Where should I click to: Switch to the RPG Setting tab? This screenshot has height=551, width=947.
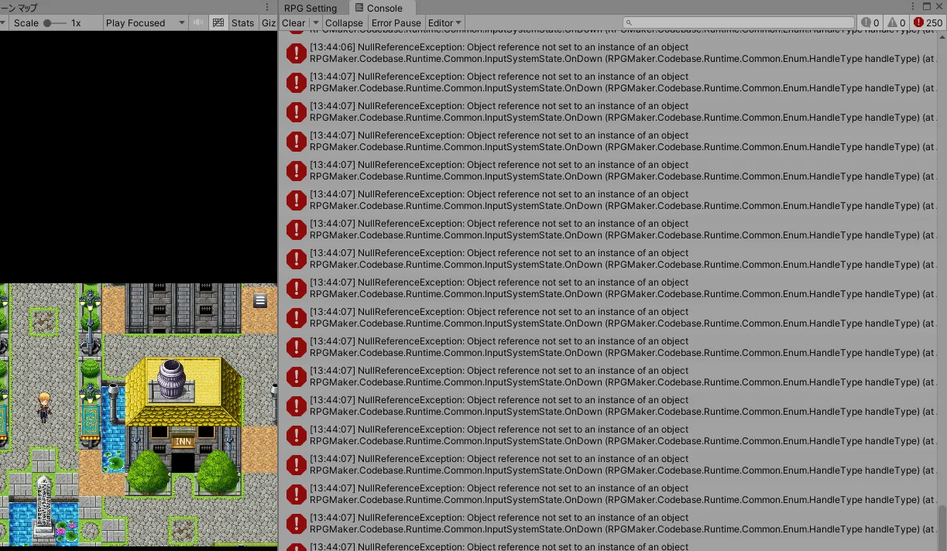310,8
